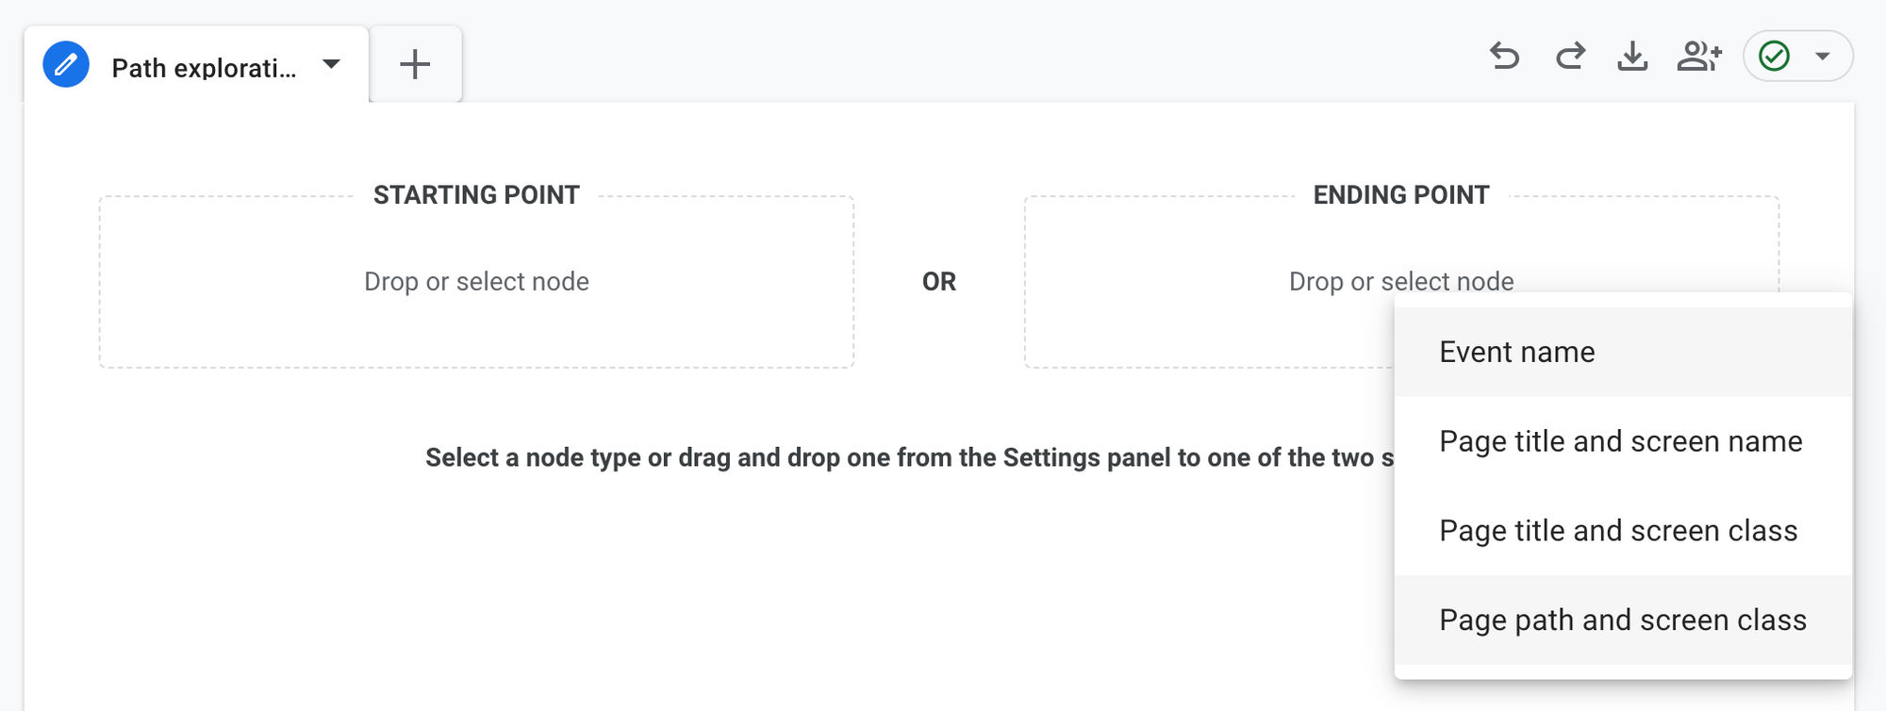Create a new exploration tab

tap(415, 64)
